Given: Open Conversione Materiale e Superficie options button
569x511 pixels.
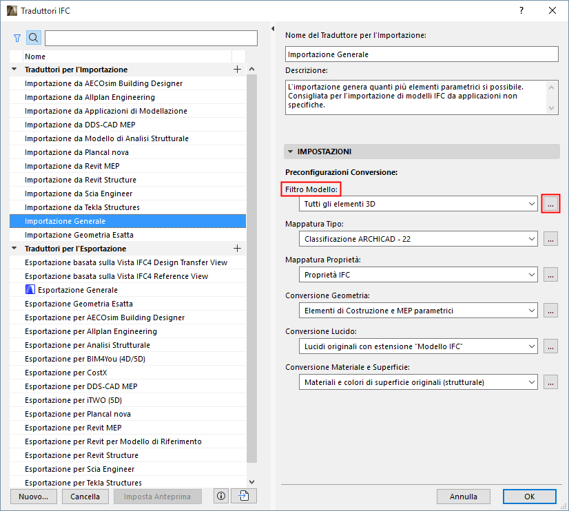Looking at the screenshot, I should tap(550, 382).
